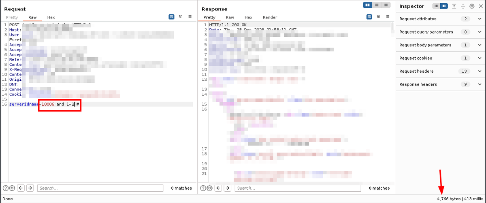The image size is (486, 203).
Task: Click Request body parameters count 1
Action: 465,45
